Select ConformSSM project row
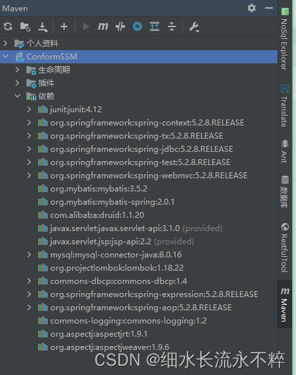 (x=139, y=57)
